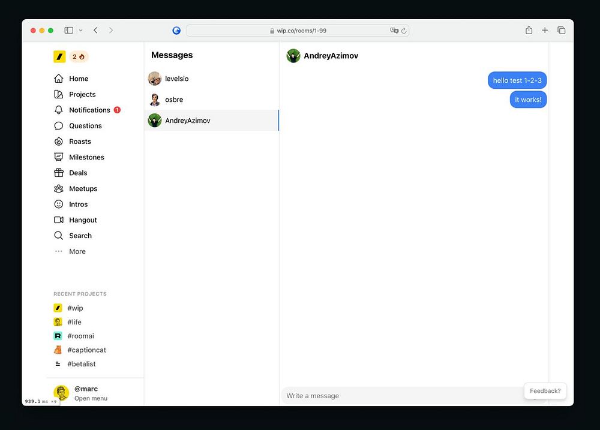Screen dimensions: 600x430
Task: Click the yellow WIP logo icon
Action: coord(59,56)
